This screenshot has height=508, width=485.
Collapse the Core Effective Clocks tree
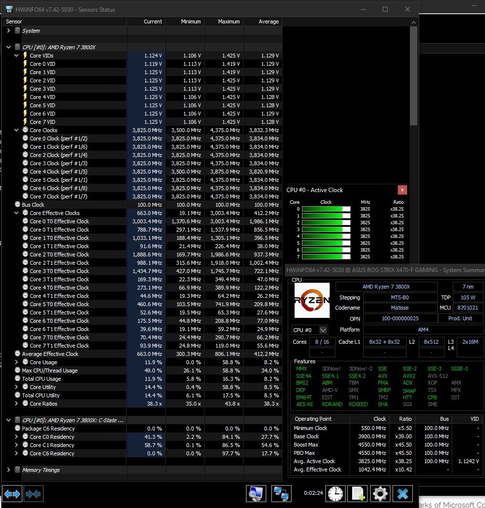17,213
